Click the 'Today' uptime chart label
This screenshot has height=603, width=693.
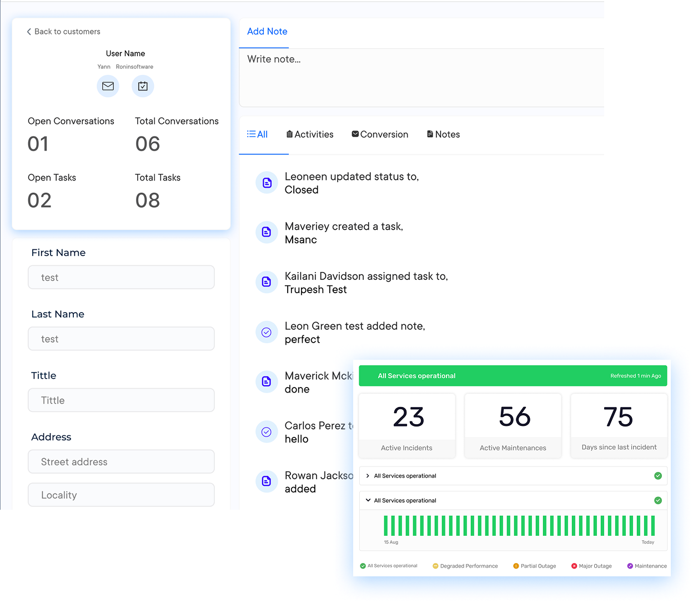[648, 542]
